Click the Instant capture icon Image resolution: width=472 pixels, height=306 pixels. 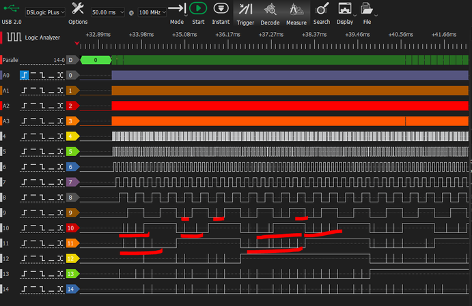click(x=221, y=9)
